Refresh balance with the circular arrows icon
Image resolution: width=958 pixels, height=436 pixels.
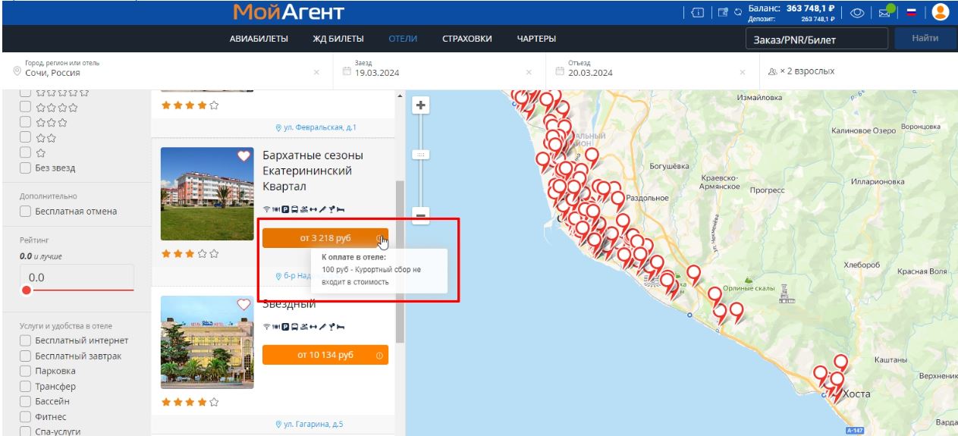737,13
